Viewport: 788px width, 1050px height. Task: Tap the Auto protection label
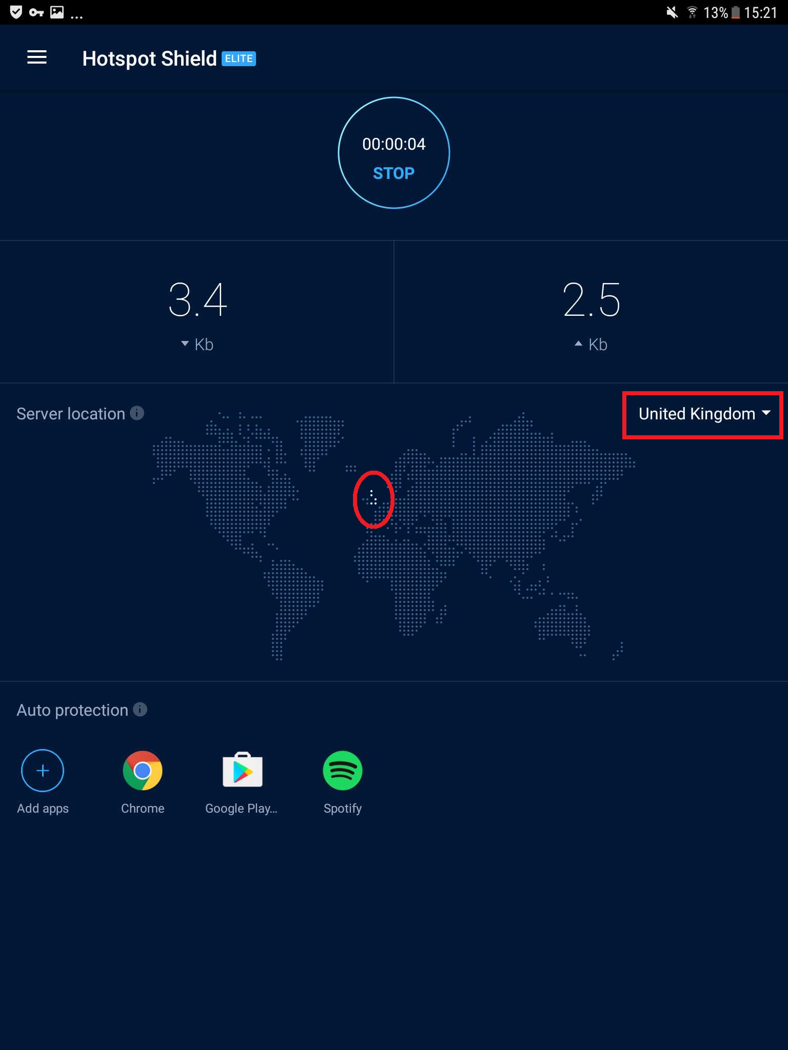point(72,710)
